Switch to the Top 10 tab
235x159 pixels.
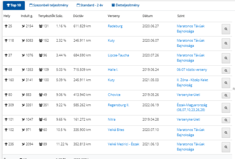(14, 5)
